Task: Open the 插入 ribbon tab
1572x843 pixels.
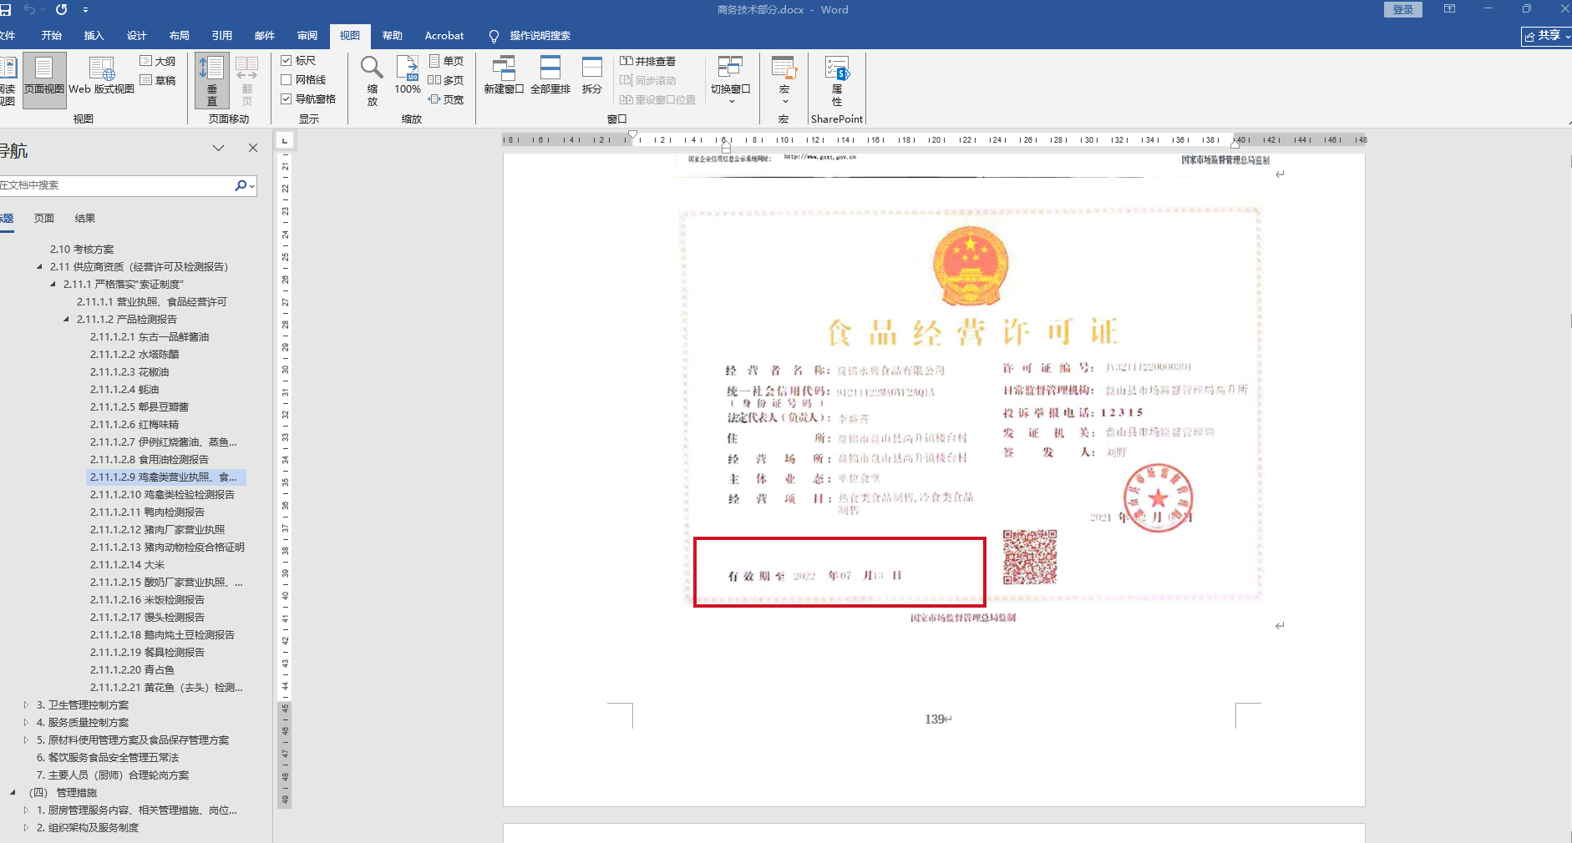Action: tap(94, 36)
